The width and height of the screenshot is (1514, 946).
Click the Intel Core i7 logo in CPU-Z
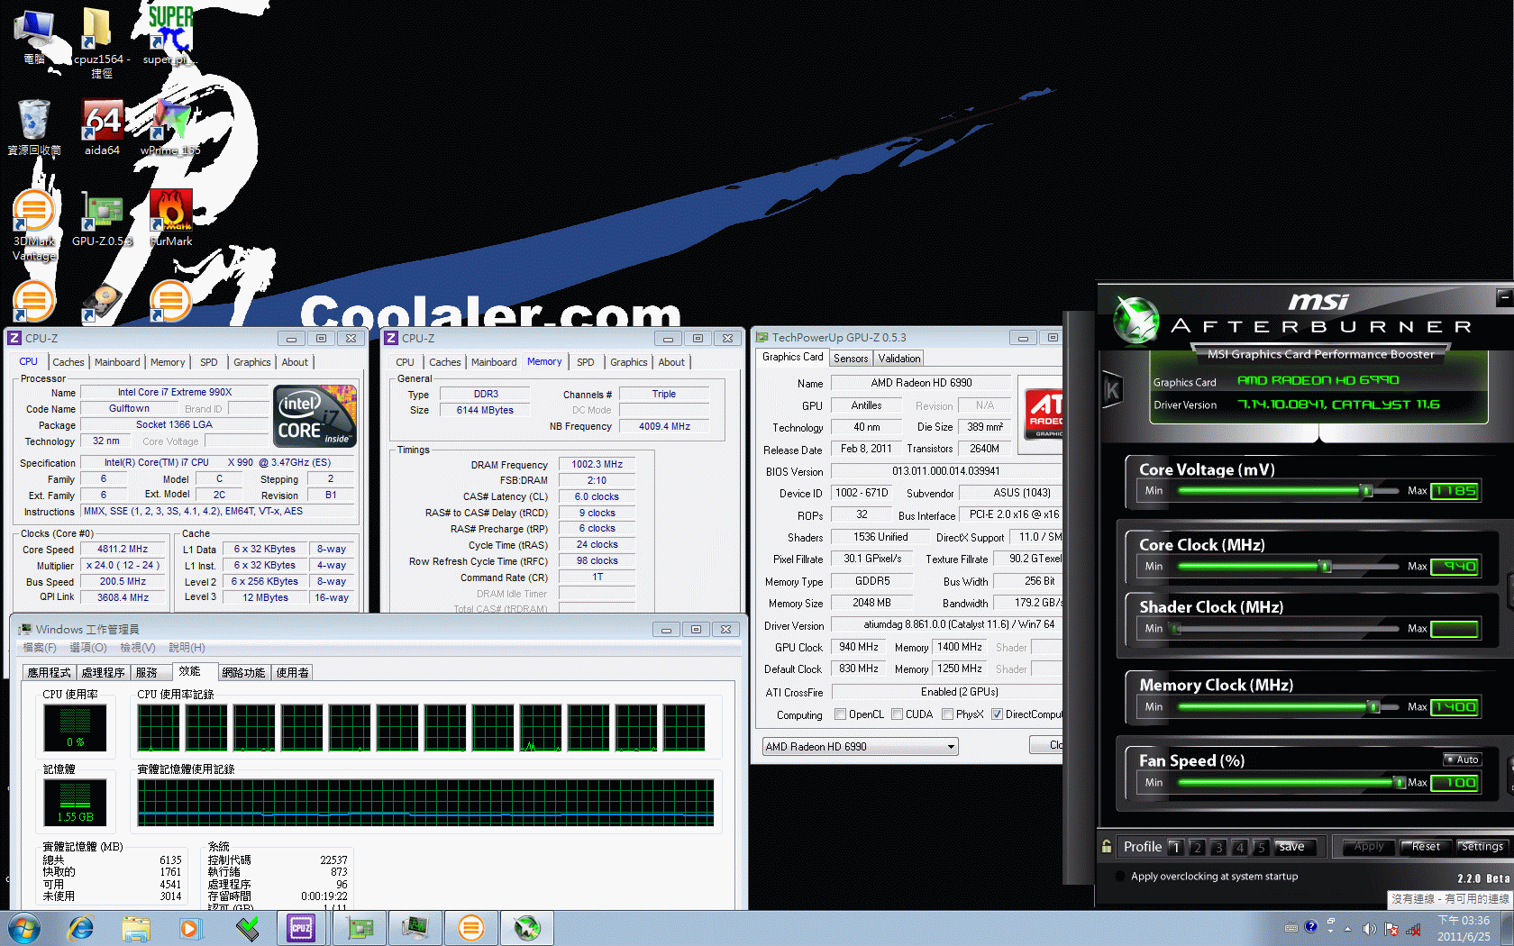(x=315, y=415)
